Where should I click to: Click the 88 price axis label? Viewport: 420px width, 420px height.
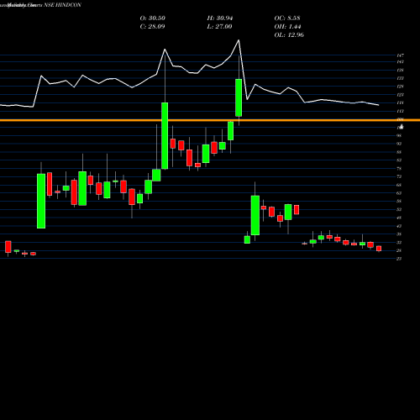[x=399, y=152]
